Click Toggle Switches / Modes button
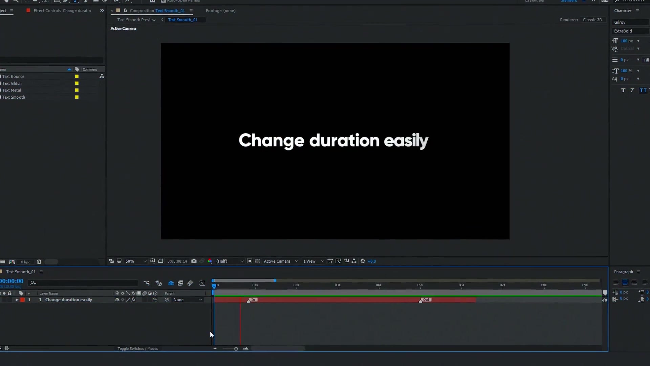 pos(138,349)
